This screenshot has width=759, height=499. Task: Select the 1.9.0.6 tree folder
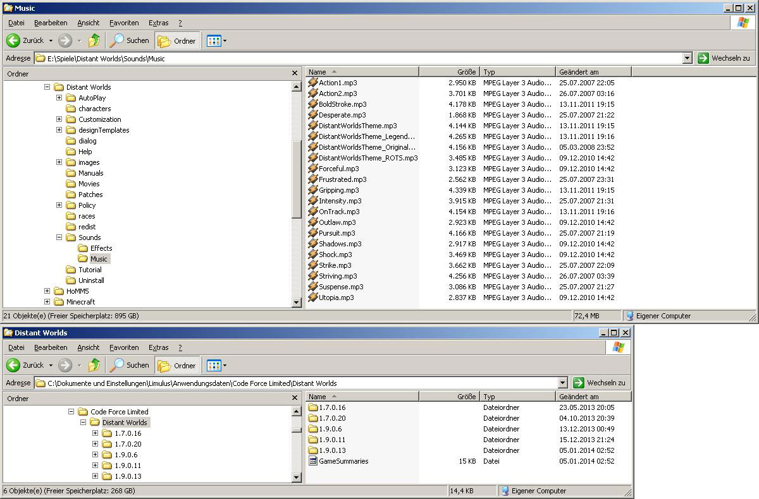tap(119, 455)
